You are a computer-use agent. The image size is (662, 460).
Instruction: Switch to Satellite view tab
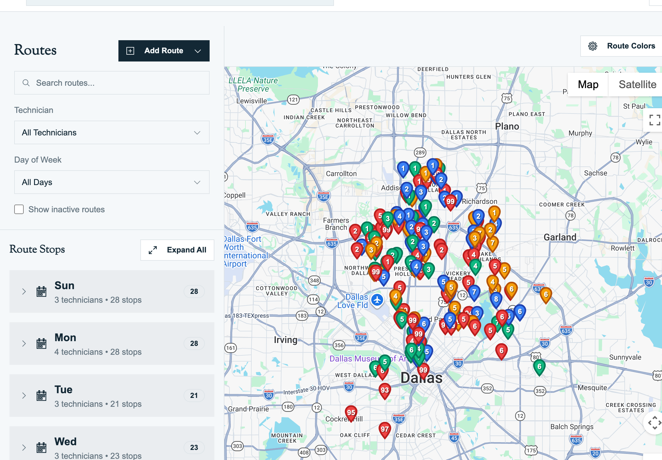(636, 85)
